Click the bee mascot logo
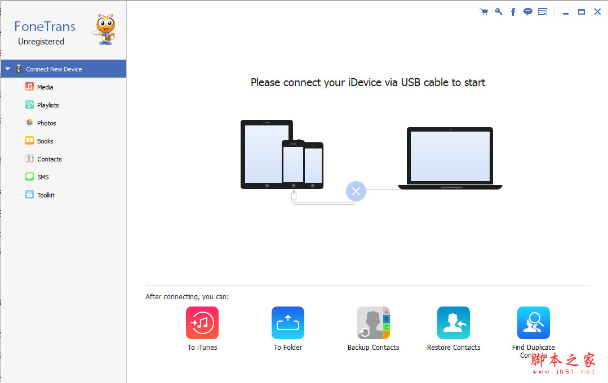The image size is (608, 383). click(x=105, y=30)
